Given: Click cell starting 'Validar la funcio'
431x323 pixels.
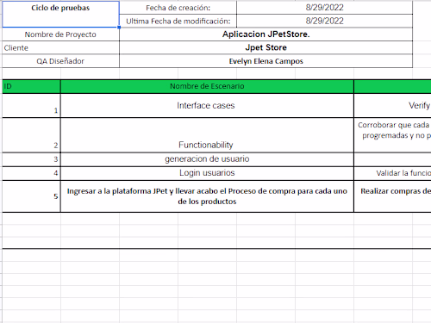Looking at the screenshot, I should pyautogui.click(x=392, y=173).
